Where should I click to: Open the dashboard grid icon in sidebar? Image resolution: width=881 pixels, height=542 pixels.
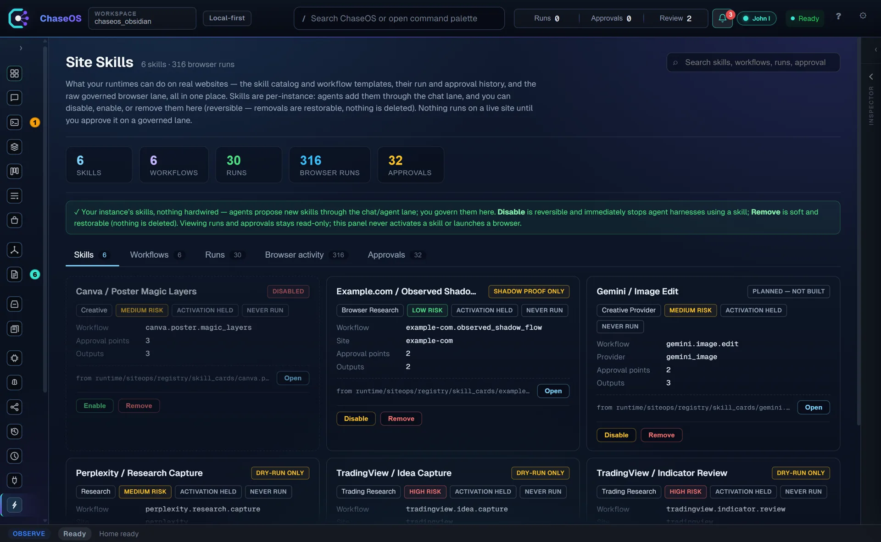[x=14, y=73]
